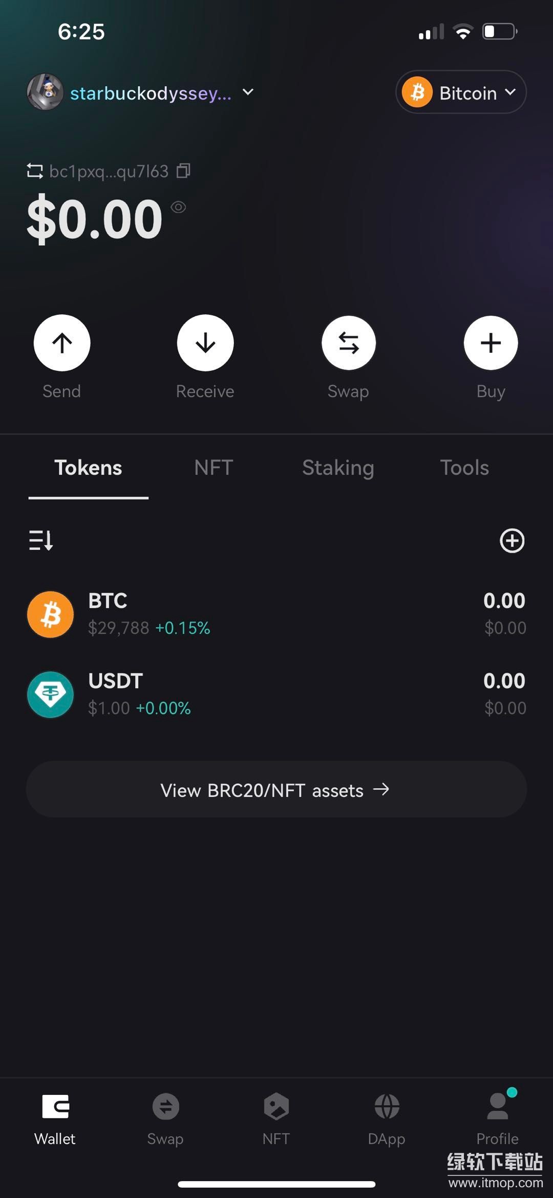Tap View BRC20/NFT assets button
Viewport: 553px width, 1198px height.
[276, 790]
